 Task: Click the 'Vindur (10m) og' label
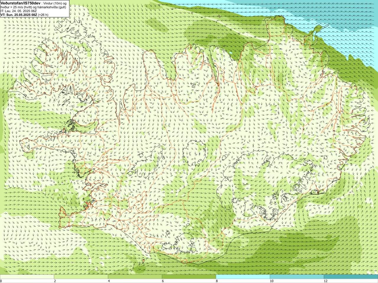[x=55, y=3]
